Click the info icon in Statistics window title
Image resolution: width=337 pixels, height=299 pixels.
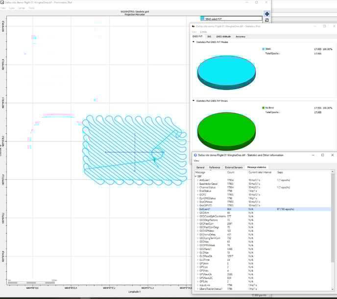195,155
